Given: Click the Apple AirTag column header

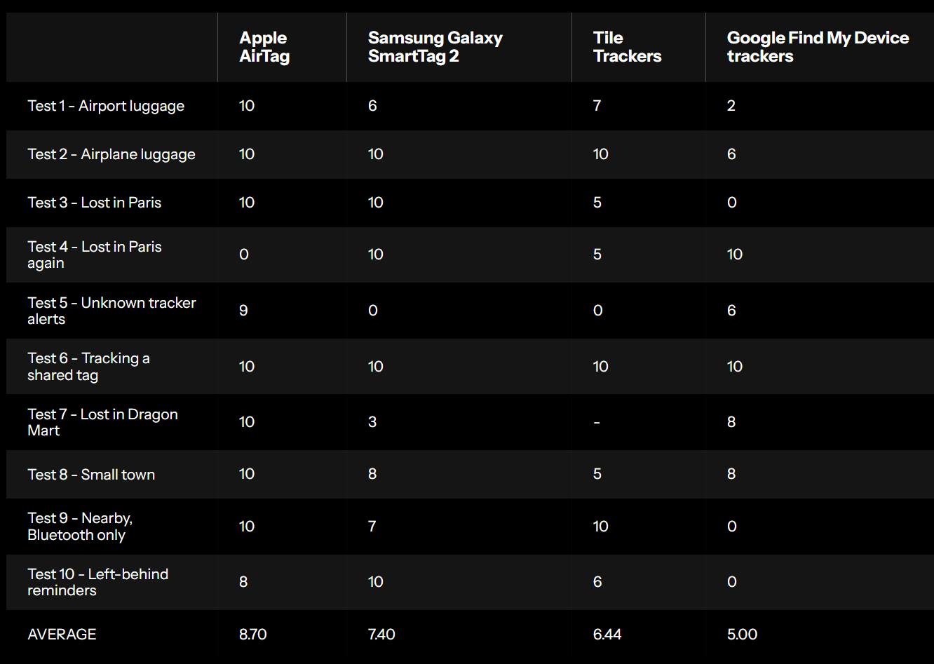Looking at the screenshot, I should click(264, 47).
